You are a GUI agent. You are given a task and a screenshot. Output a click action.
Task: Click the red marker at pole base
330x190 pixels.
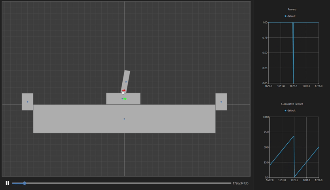click(123, 91)
